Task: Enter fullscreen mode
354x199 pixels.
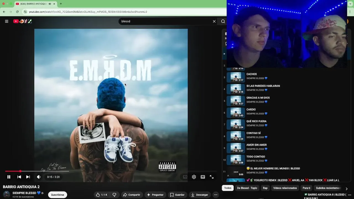Action: point(212,177)
